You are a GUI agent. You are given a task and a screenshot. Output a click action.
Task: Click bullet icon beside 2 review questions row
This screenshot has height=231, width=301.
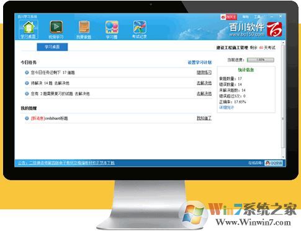click(x=27, y=94)
